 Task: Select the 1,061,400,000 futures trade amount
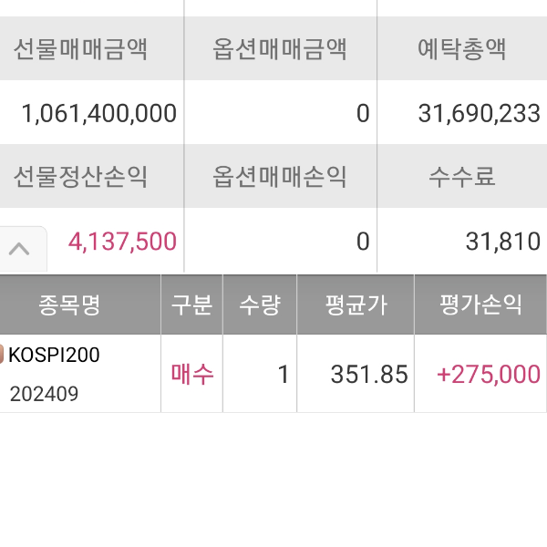click(x=98, y=113)
